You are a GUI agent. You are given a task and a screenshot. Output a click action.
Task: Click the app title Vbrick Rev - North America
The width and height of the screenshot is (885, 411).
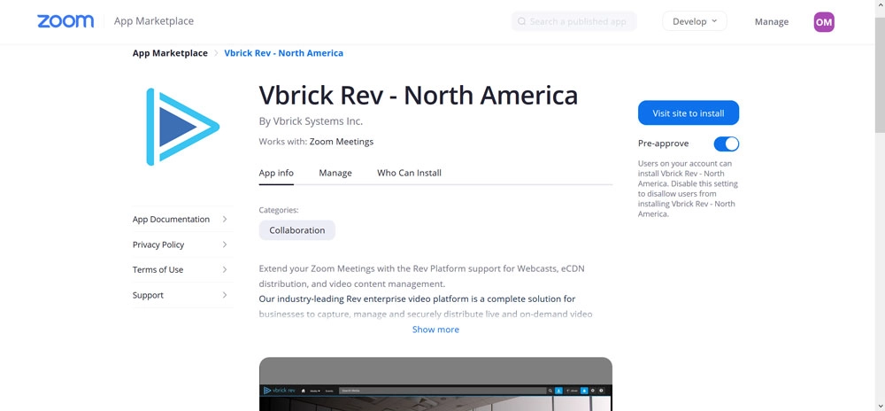click(419, 96)
